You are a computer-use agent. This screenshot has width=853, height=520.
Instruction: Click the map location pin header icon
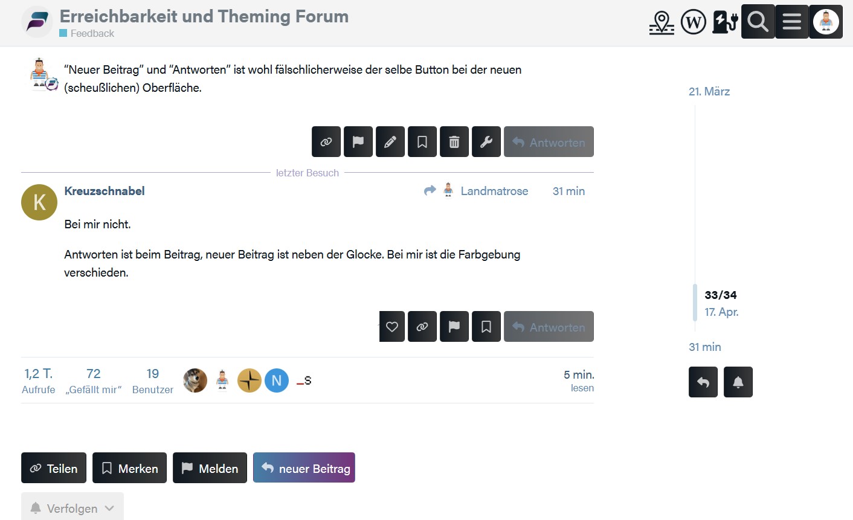click(x=661, y=22)
